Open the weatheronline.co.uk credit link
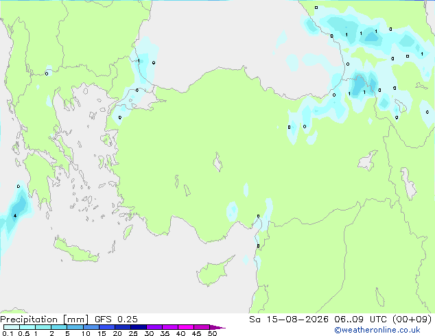Screen dimensions: 435x336 pos(377,330)
